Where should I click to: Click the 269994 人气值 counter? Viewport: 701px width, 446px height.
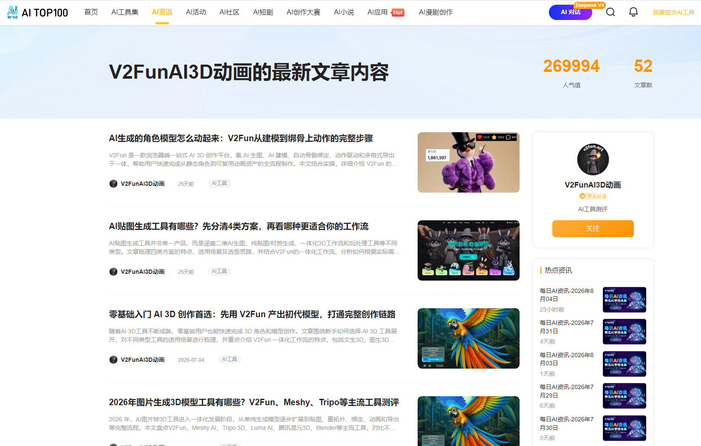pyautogui.click(x=571, y=72)
